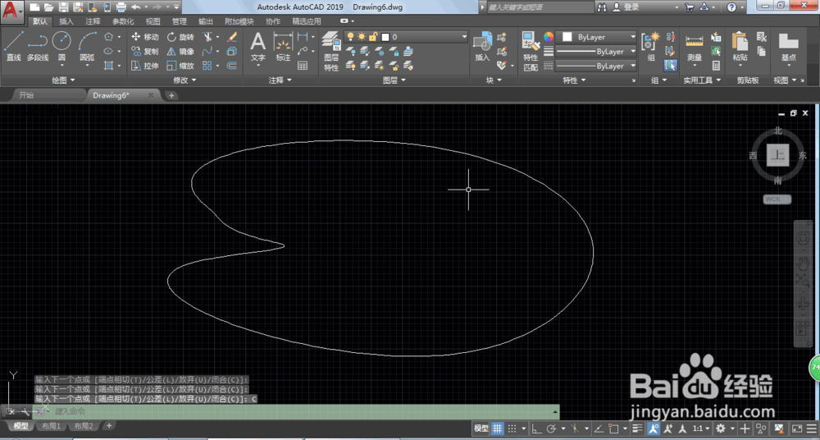Click the 标注 (Dimension) tool
The height and width of the screenshot is (440, 820).
pyautogui.click(x=283, y=47)
